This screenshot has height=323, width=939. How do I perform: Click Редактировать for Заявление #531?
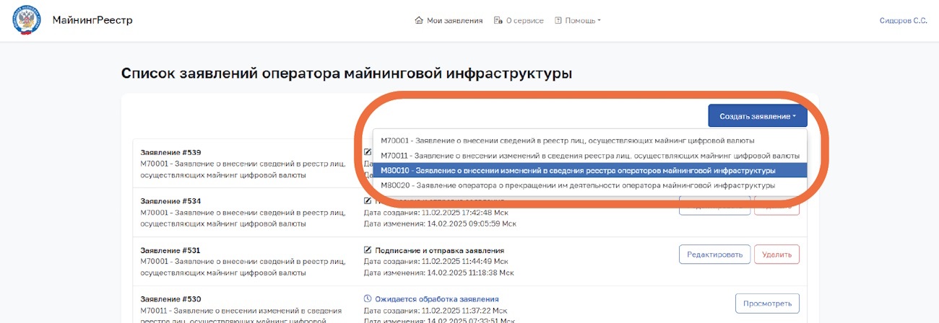pyautogui.click(x=714, y=255)
